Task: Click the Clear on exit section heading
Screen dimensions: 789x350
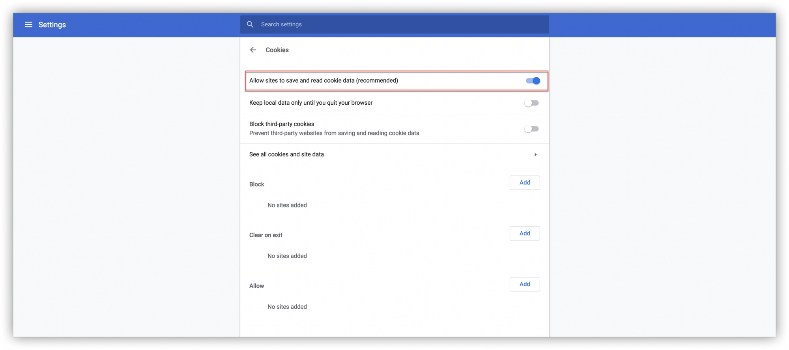Action: point(265,235)
